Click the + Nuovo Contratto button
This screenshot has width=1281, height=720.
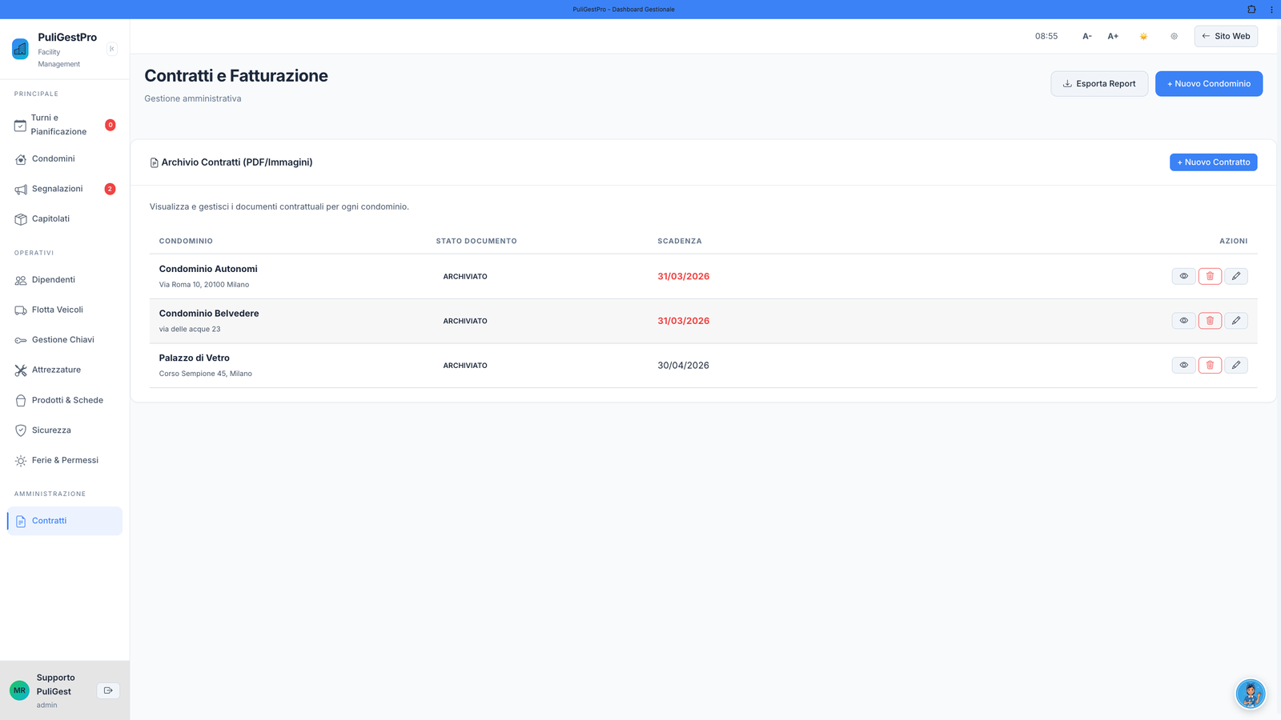1213,162
